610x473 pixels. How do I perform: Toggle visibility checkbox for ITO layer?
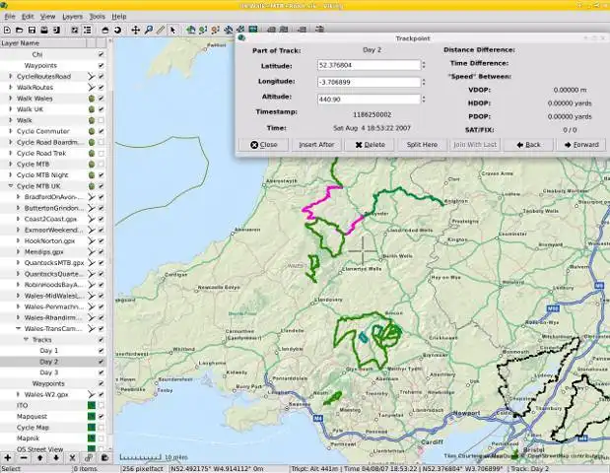click(x=102, y=405)
